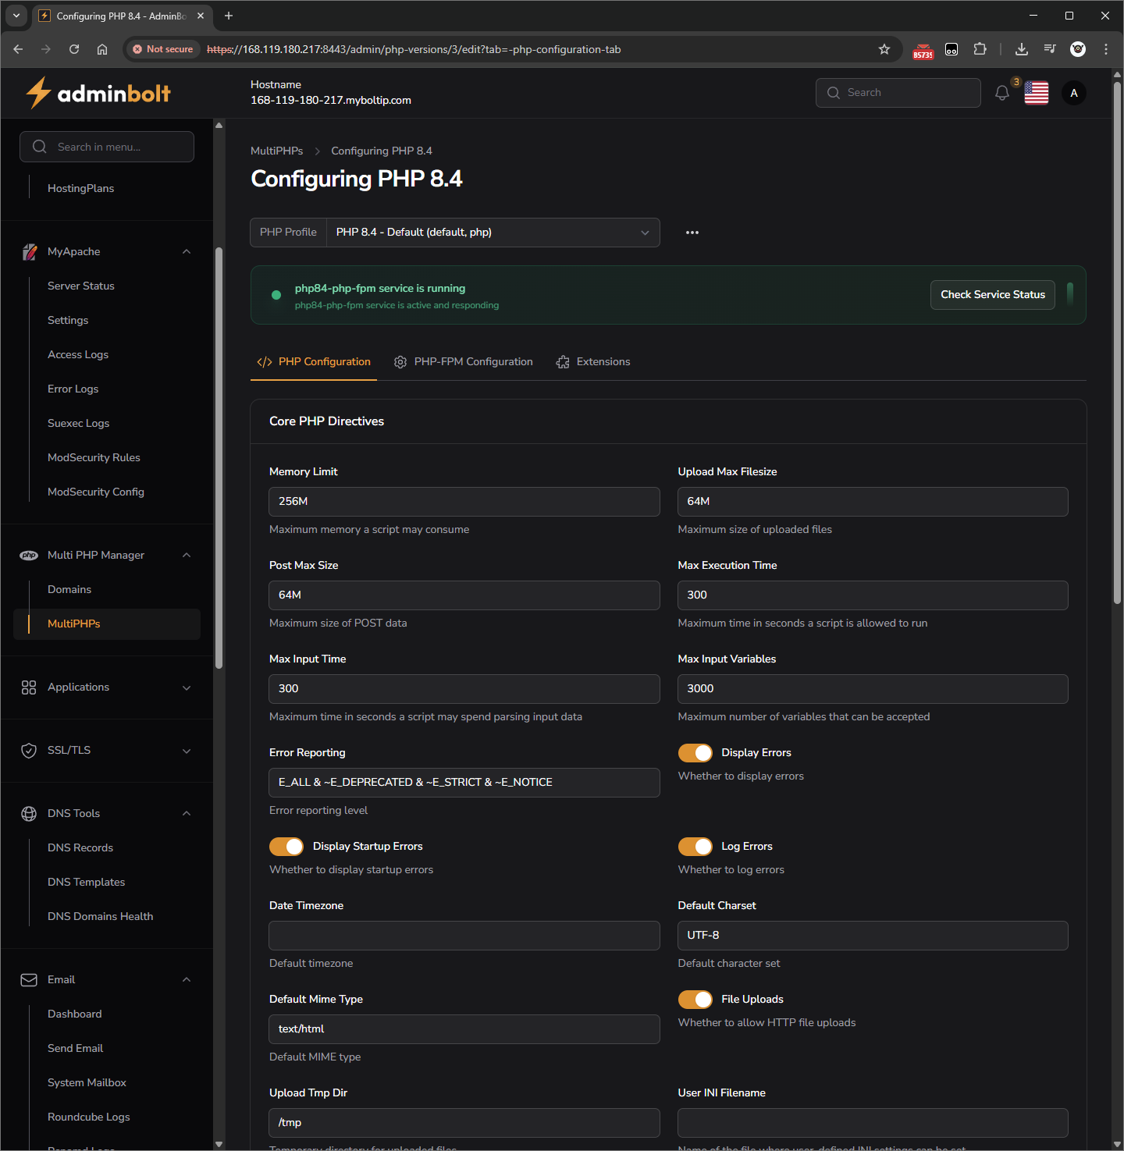The height and width of the screenshot is (1151, 1124).
Task: Collapse the MyApache sidebar section
Action: click(x=187, y=251)
